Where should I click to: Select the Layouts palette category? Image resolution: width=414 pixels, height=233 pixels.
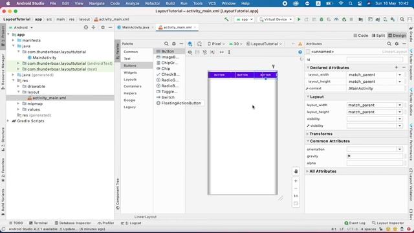coord(130,80)
